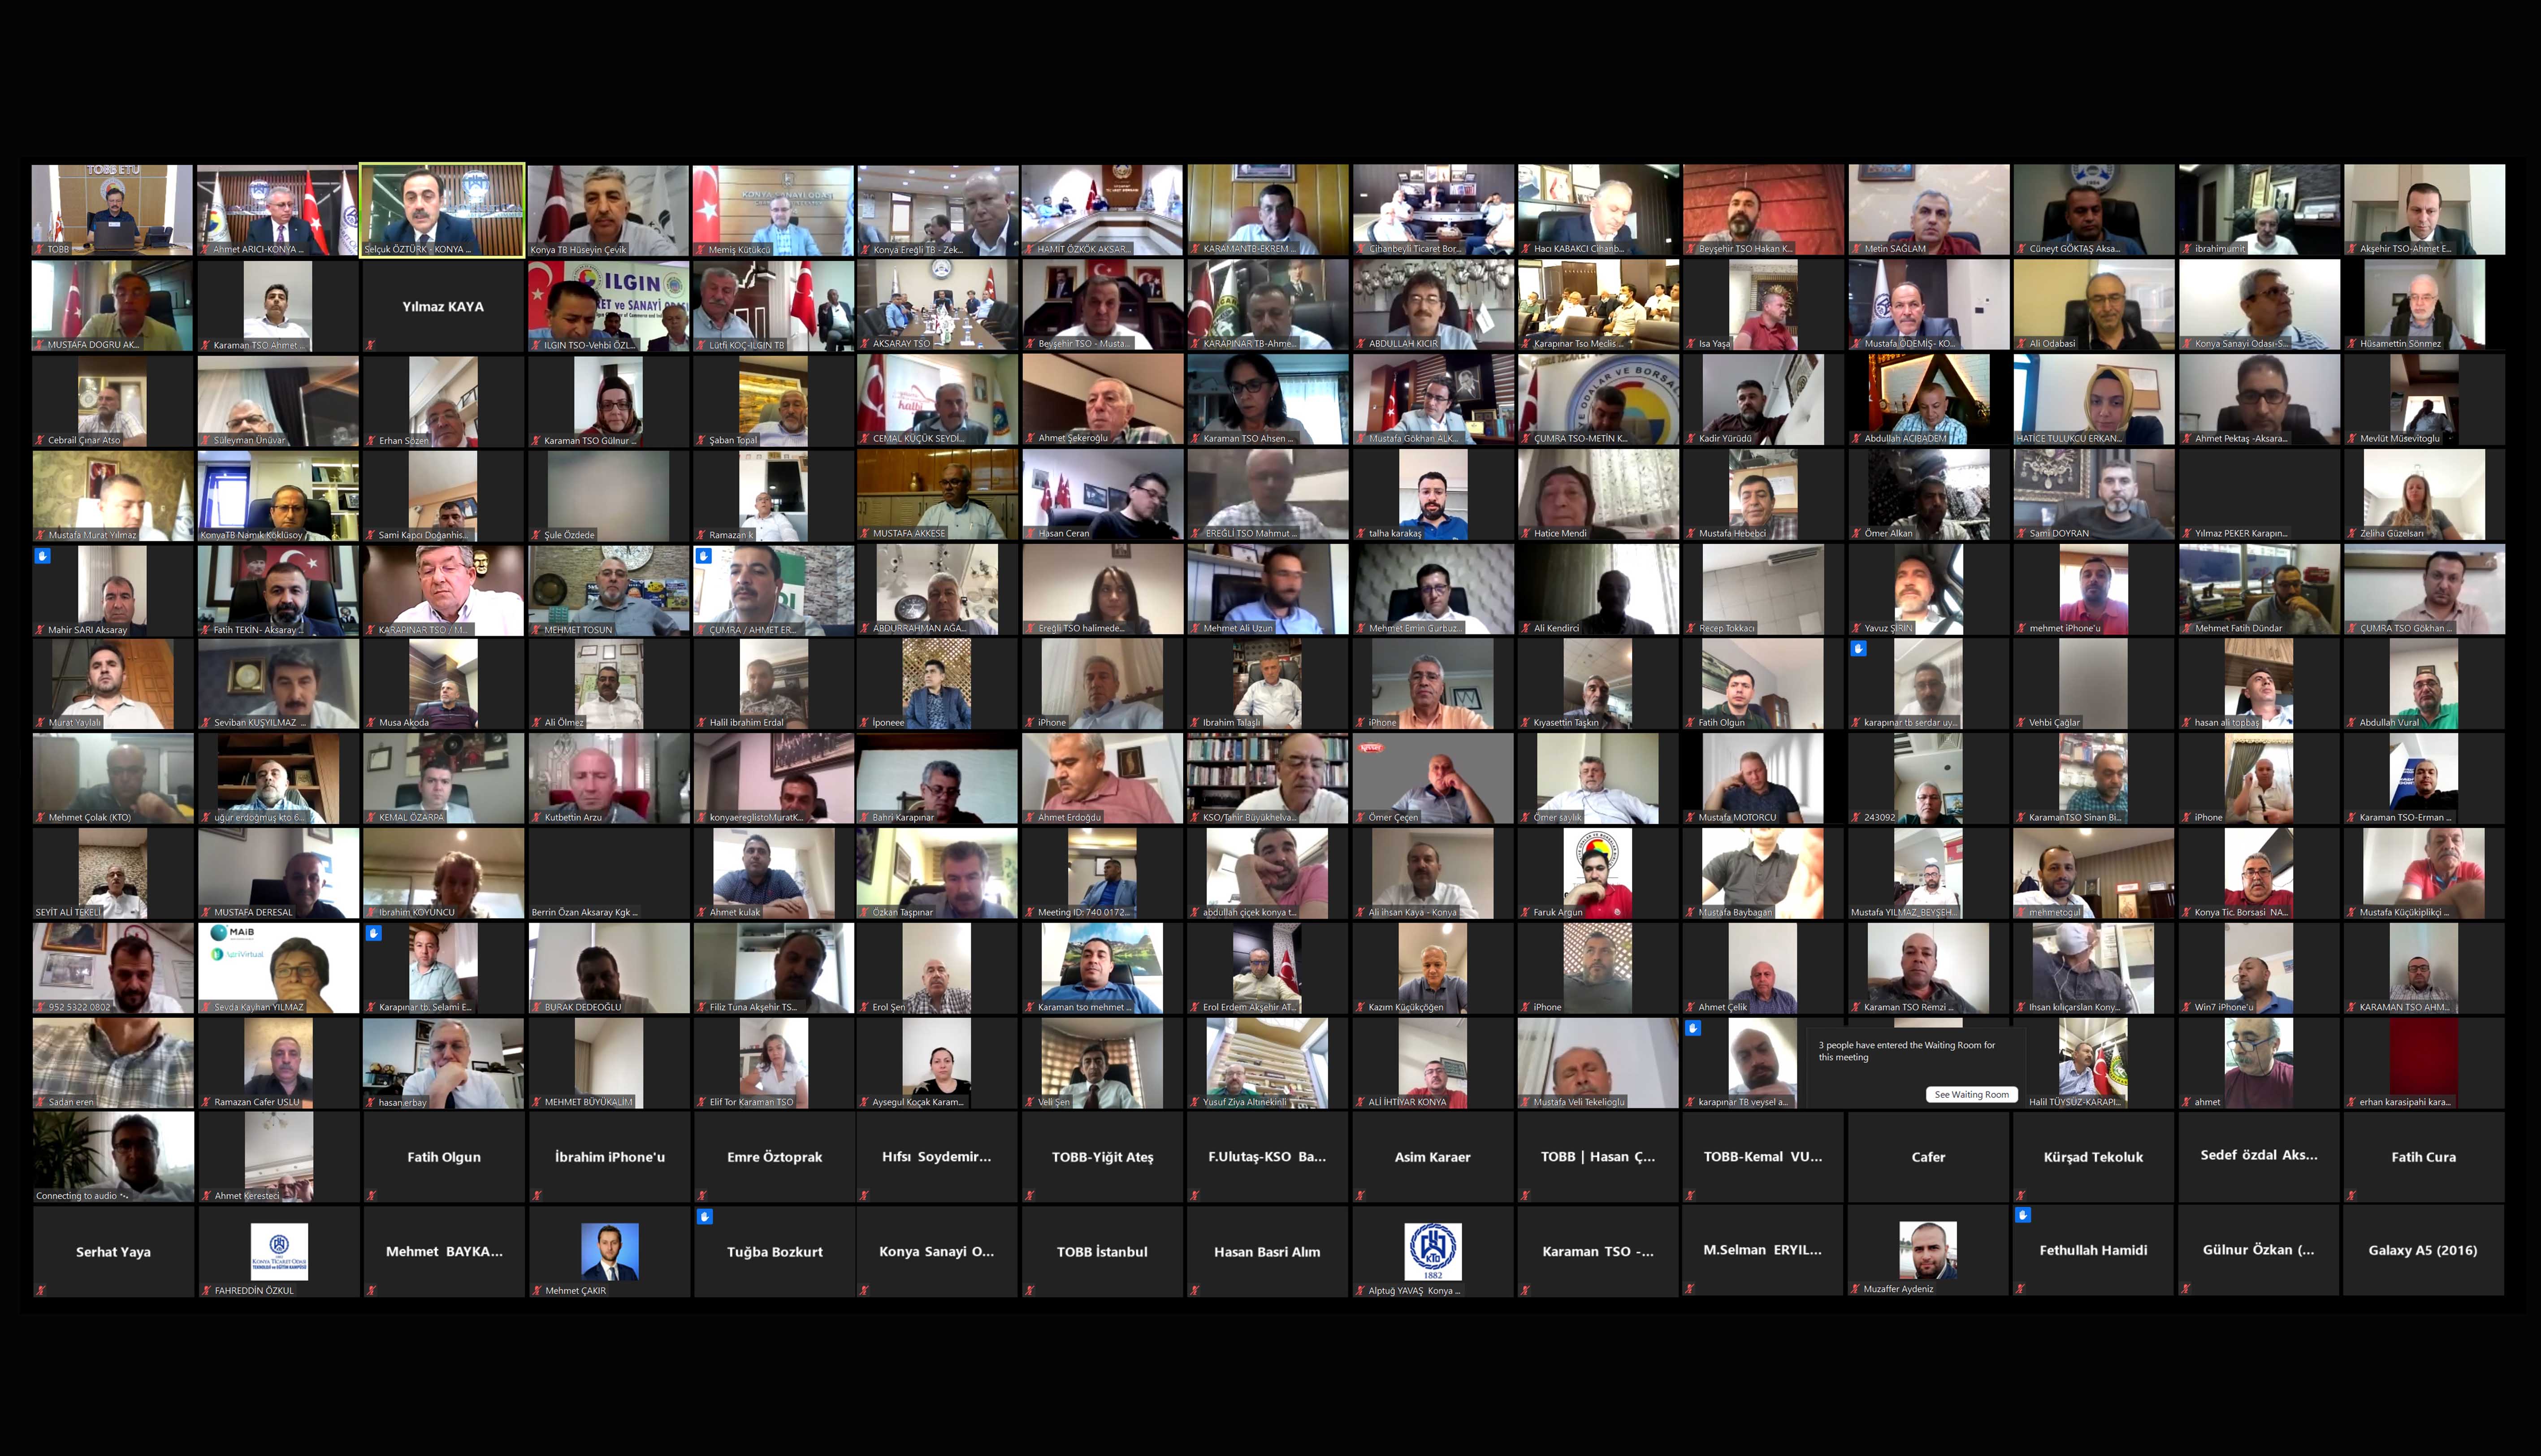
Task: Click the KTO logo picture on Alptuğ YAVAŞ tile
Action: click(1433, 1251)
